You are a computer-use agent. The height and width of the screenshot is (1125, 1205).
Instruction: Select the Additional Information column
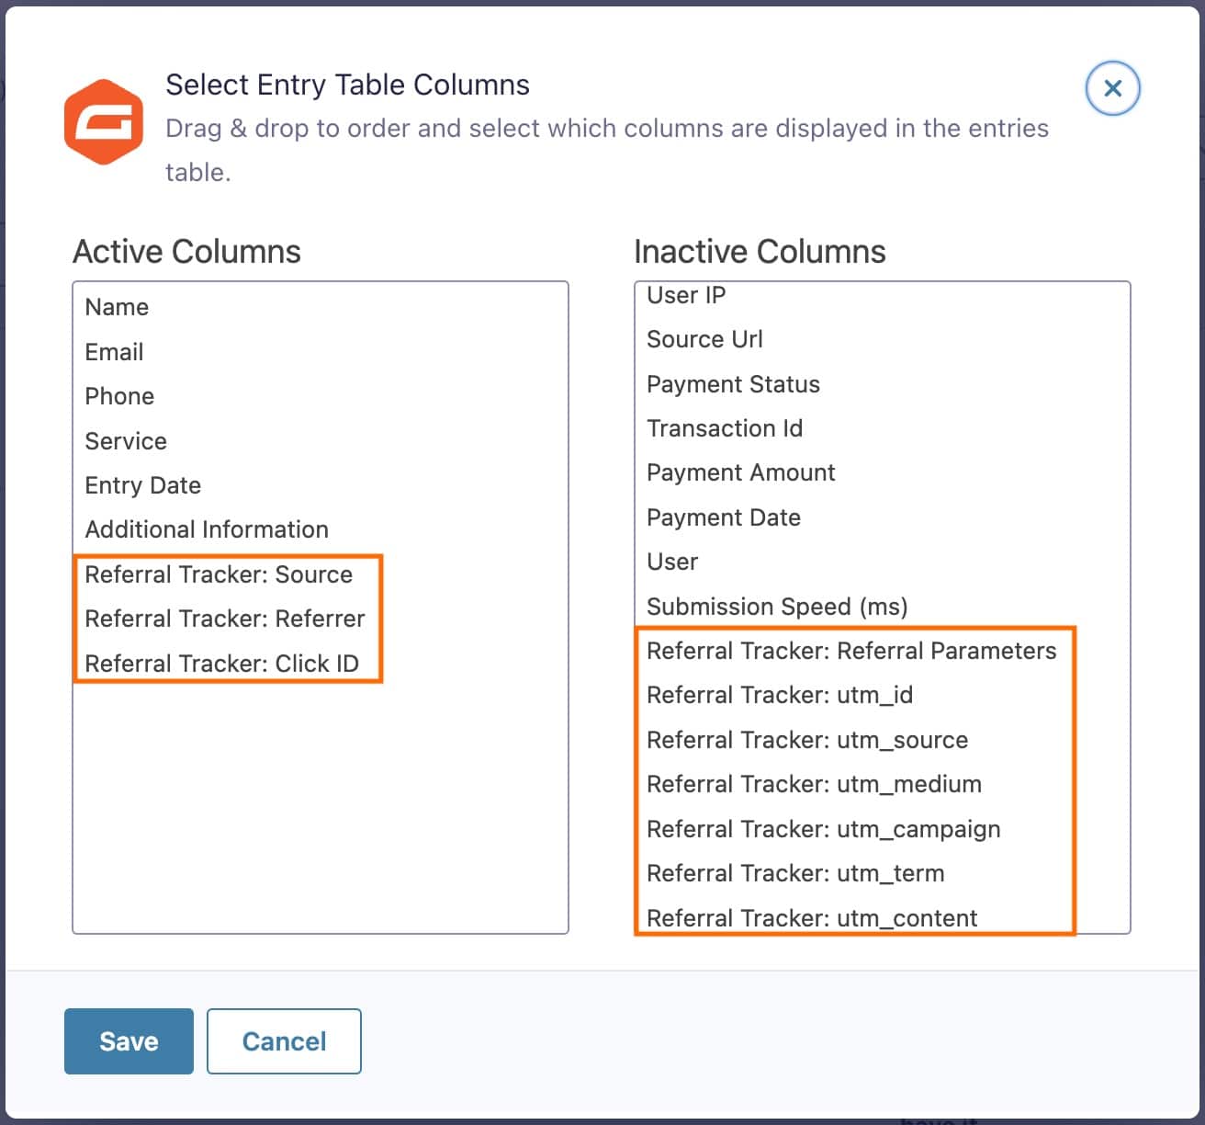pyautogui.click(x=207, y=528)
